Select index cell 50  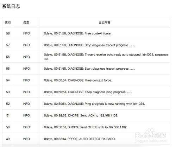click(8, 127)
